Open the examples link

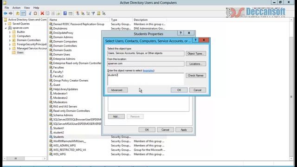148,71
